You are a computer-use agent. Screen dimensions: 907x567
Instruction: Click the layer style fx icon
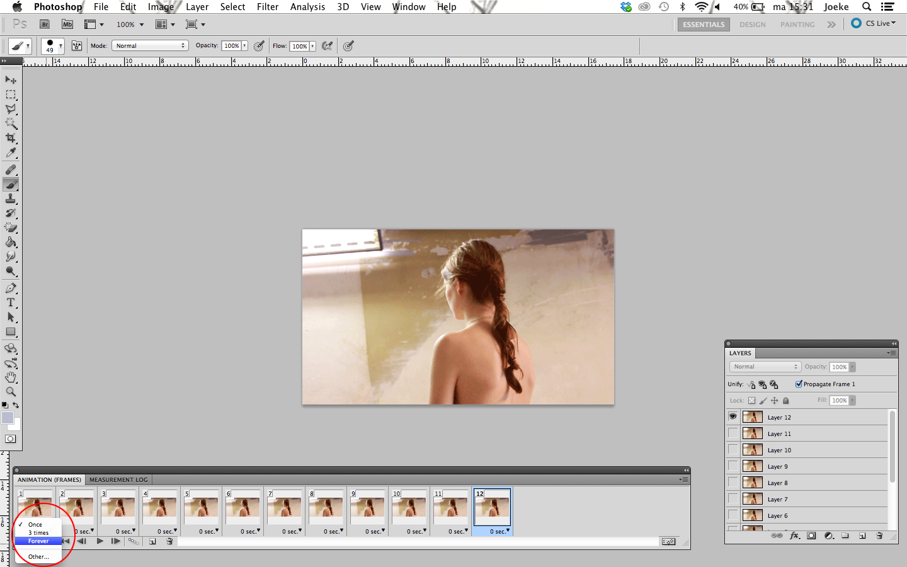794,535
